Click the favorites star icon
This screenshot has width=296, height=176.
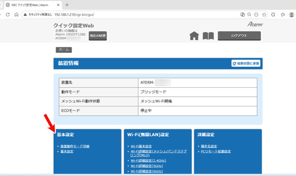point(264,15)
